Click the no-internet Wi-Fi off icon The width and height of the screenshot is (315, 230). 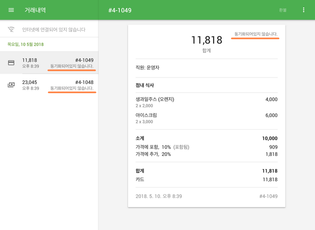(x=11, y=30)
